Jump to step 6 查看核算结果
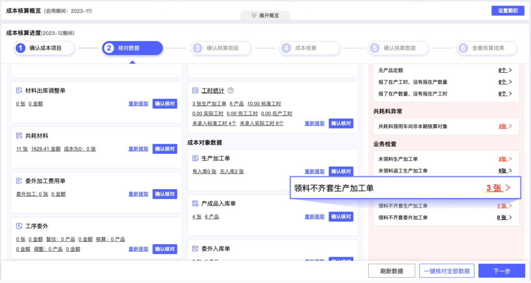531x283 pixels. pos(487,48)
